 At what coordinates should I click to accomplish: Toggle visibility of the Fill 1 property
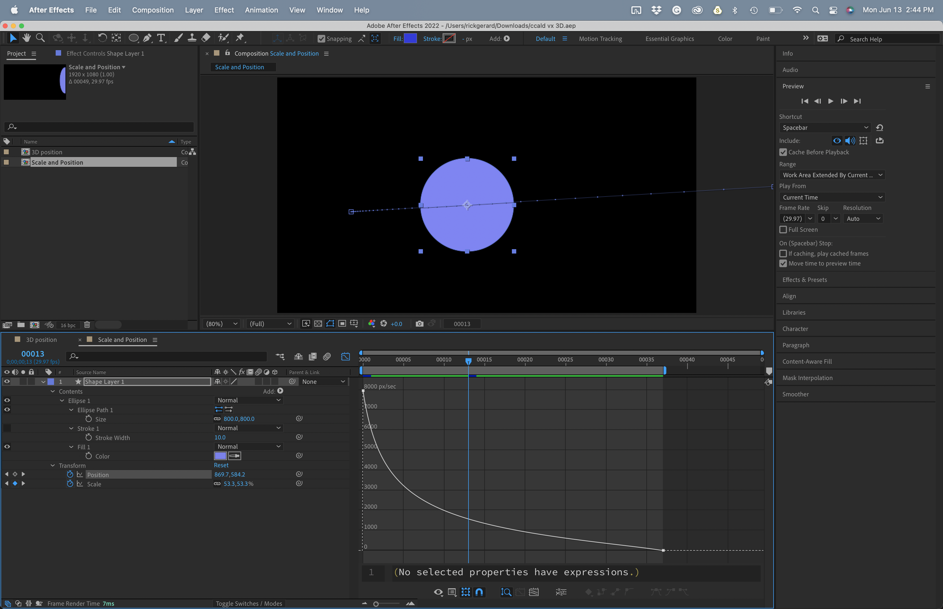7,447
